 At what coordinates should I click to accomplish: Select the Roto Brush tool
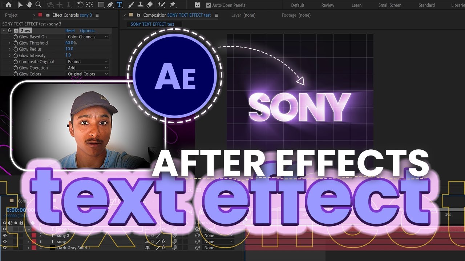[x=161, y=5]
